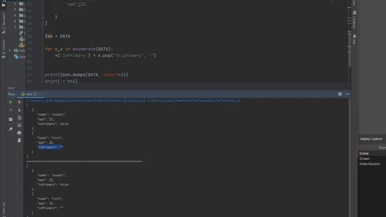
Task: Open the Database tool window tab
Action: [x=354, y=20]
